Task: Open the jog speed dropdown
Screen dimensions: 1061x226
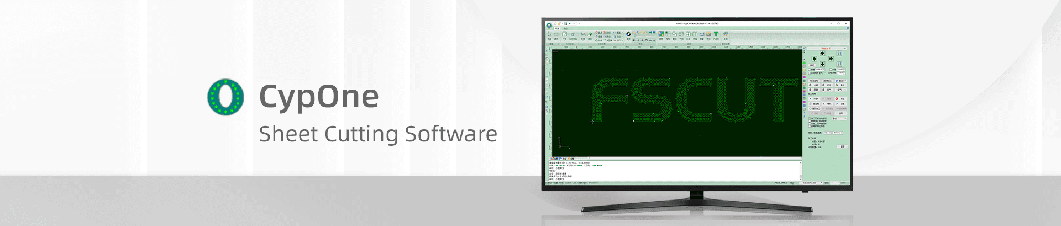Action: pos(820,70)
